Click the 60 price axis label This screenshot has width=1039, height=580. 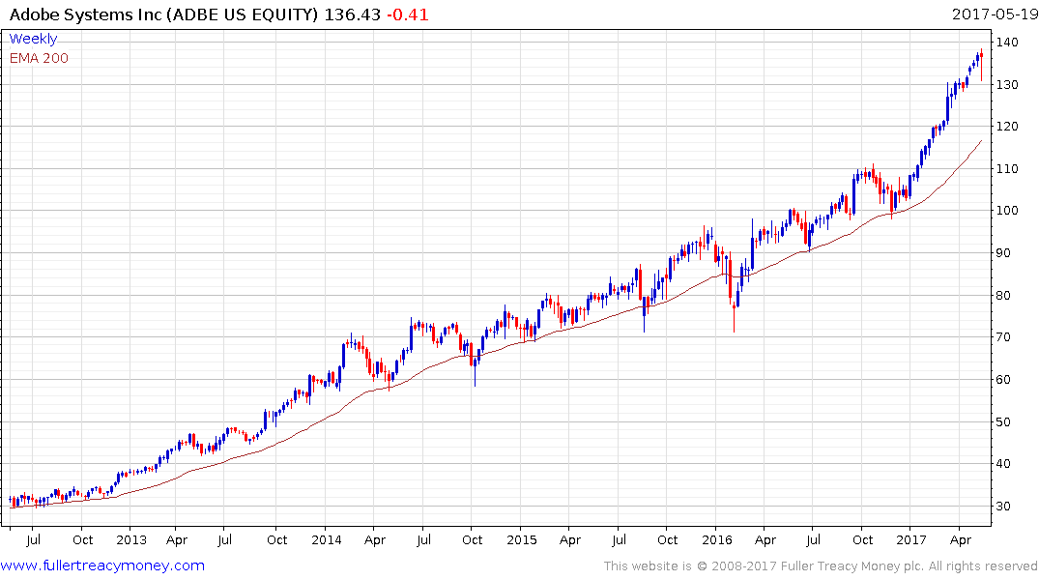[x=1003, y=379]
